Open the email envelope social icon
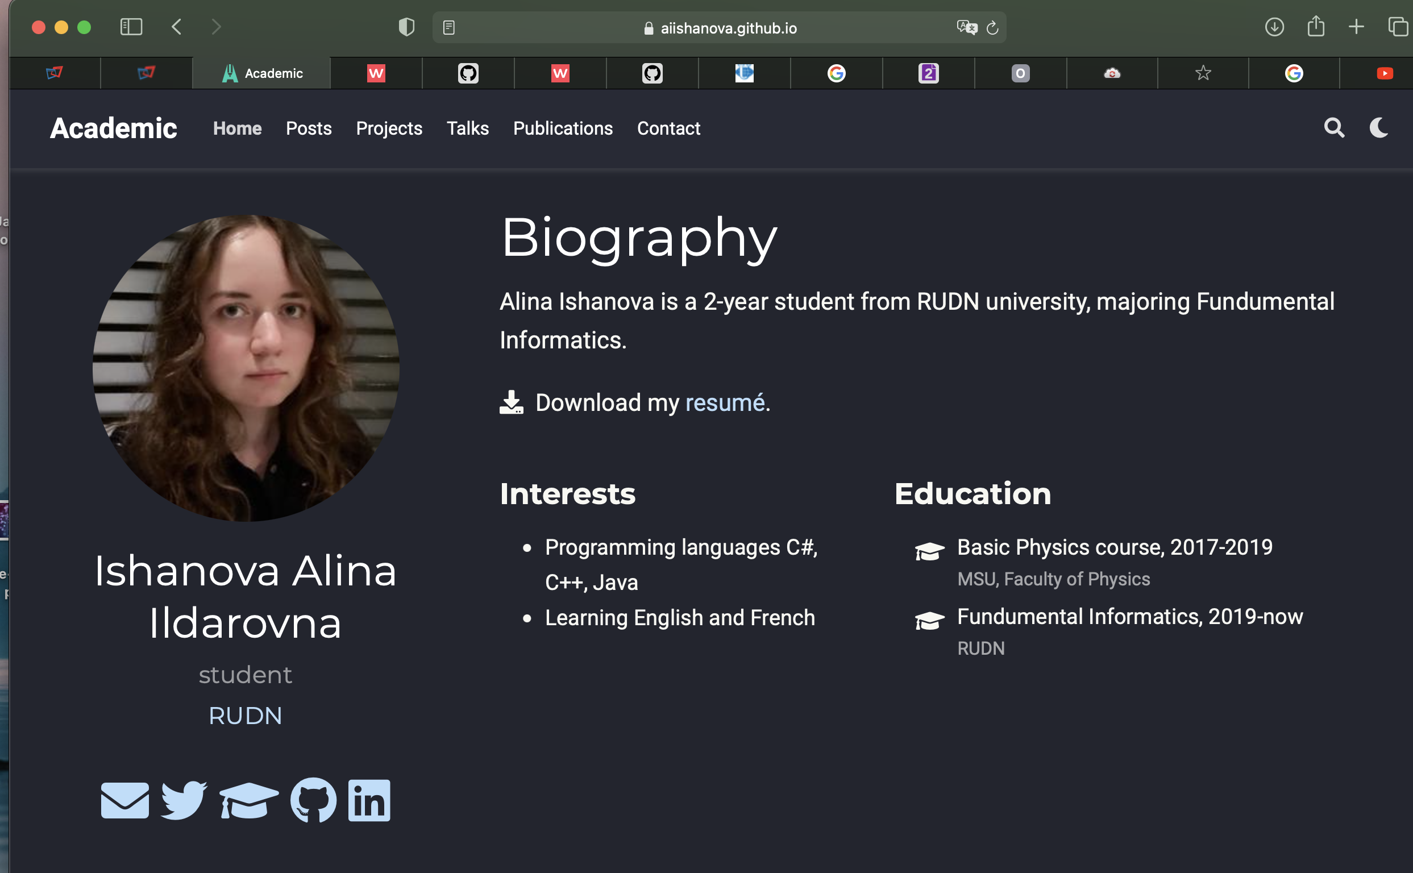1413x873 pixels. (124, 800)
